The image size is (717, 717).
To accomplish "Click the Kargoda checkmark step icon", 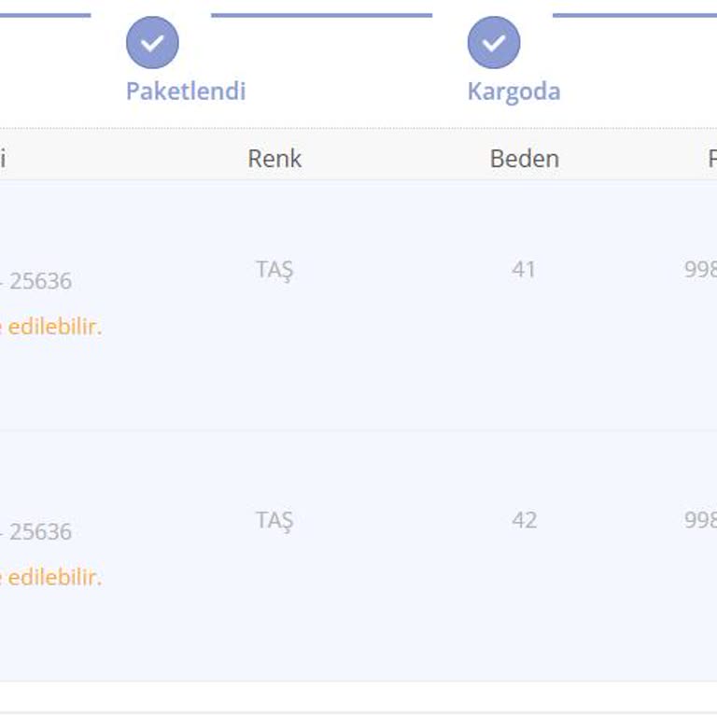I will (494, 43).
